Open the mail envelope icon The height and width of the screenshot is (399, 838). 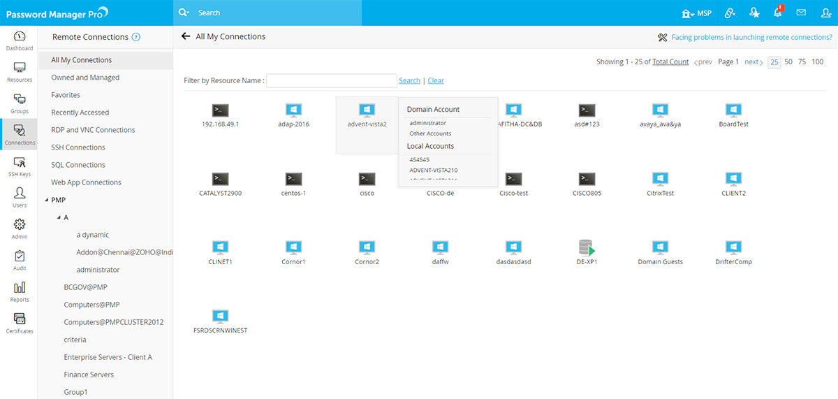pos(801,13)
